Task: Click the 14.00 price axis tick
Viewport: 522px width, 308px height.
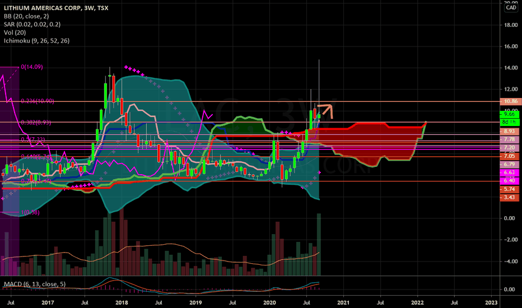Action: pos(511,68)
